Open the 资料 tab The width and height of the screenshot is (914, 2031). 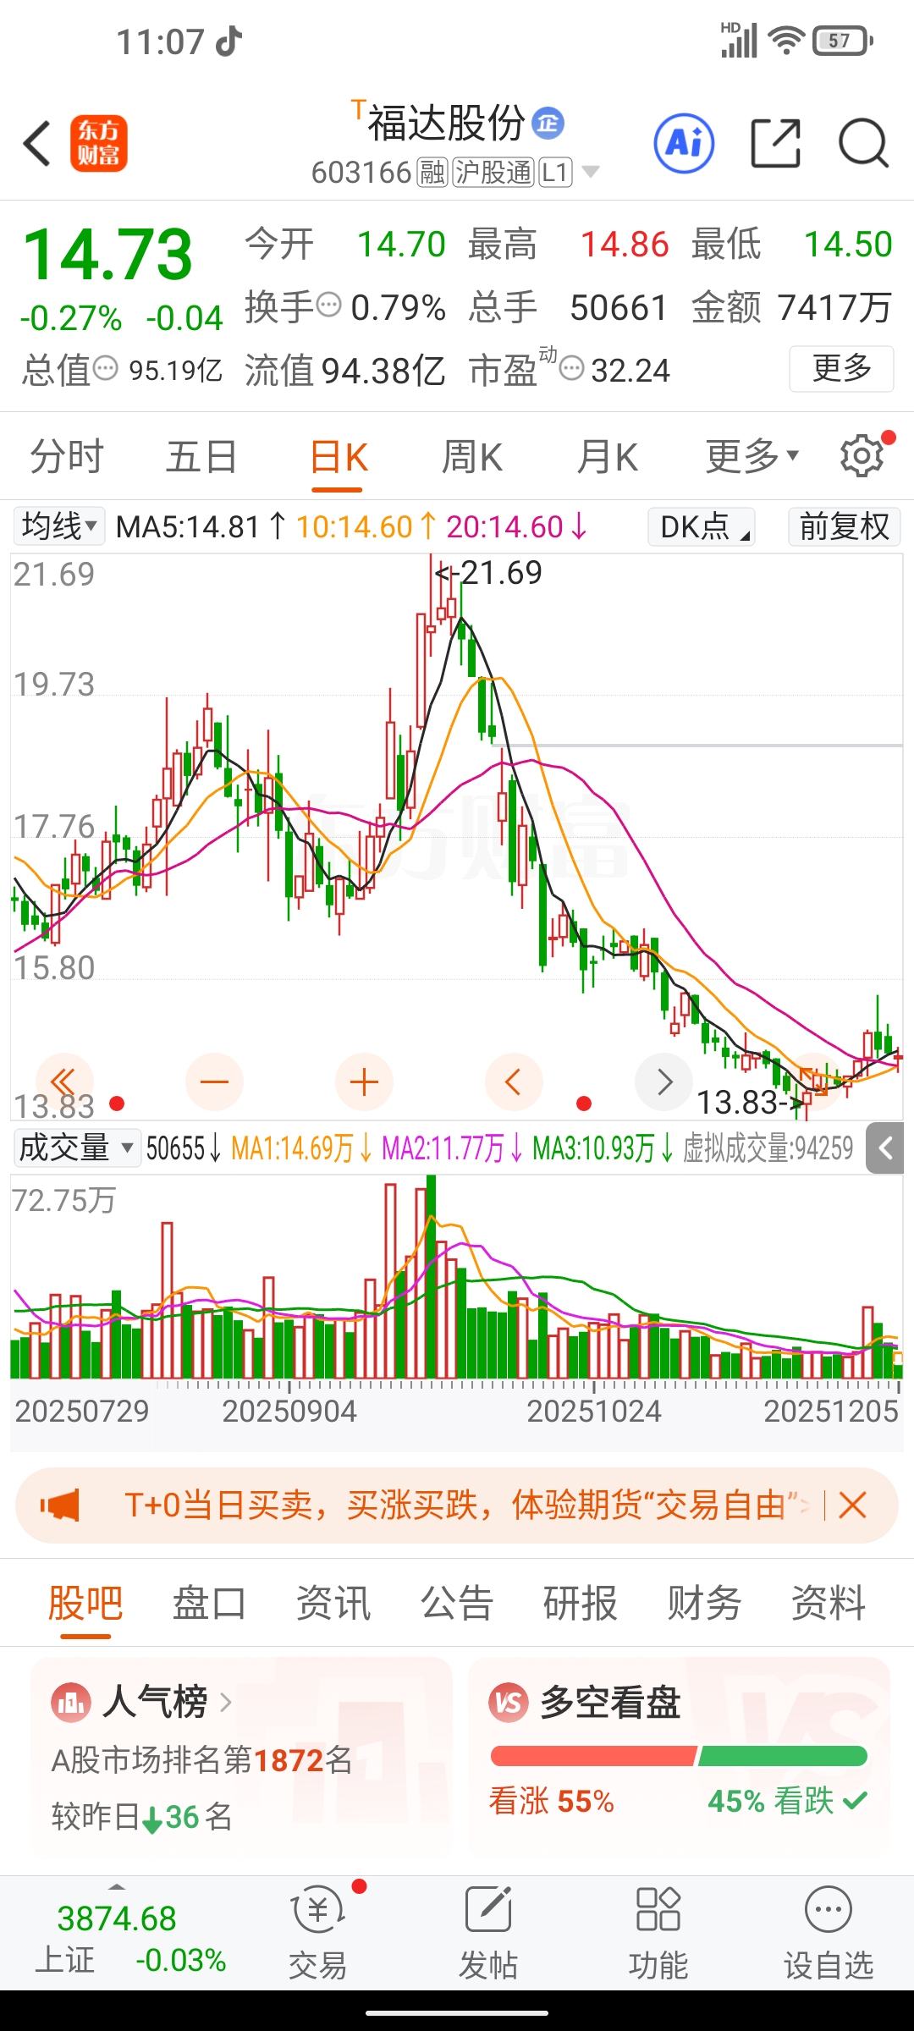click(828, 1603)
